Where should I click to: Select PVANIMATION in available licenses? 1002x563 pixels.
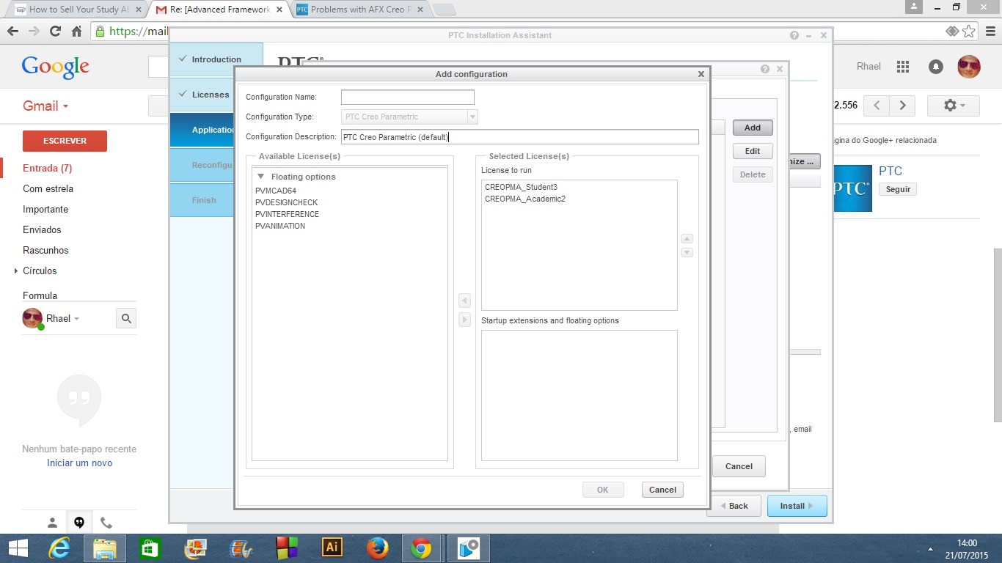[x=280, y=226]
